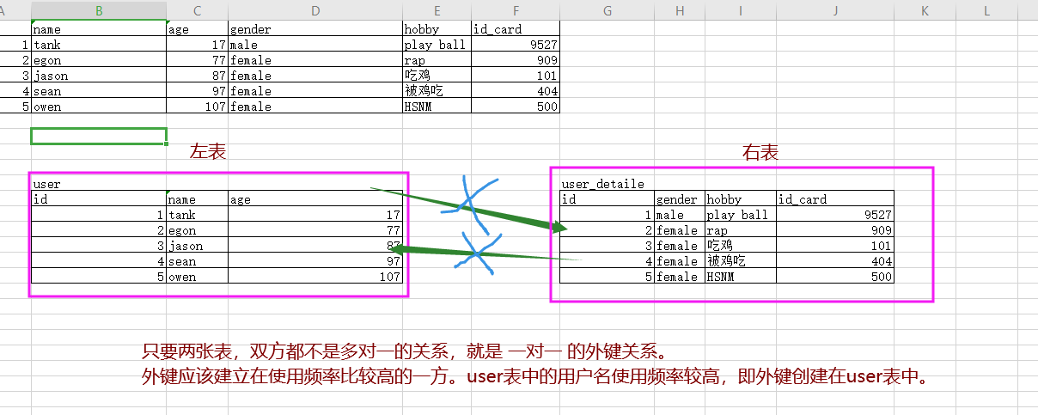The width and height of the screenshot is (1038, 415).
Task: Select column F header
Action: (516, 10)
